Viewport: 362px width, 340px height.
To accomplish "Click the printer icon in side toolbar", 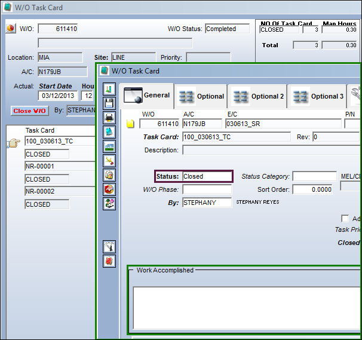I will (x=109, y=118).
